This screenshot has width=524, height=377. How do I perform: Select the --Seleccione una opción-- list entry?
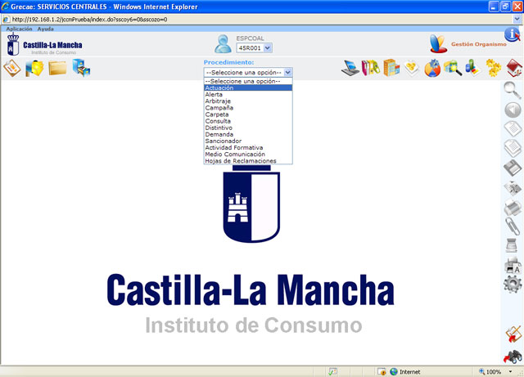tap(248, 81)
